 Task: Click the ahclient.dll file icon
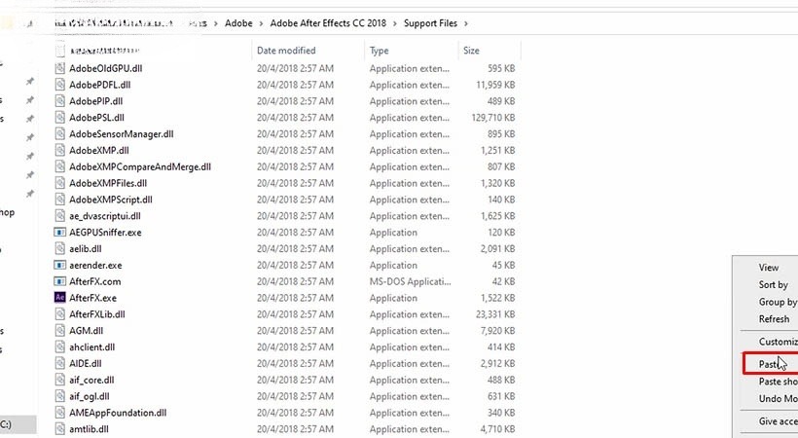[60, 347]
